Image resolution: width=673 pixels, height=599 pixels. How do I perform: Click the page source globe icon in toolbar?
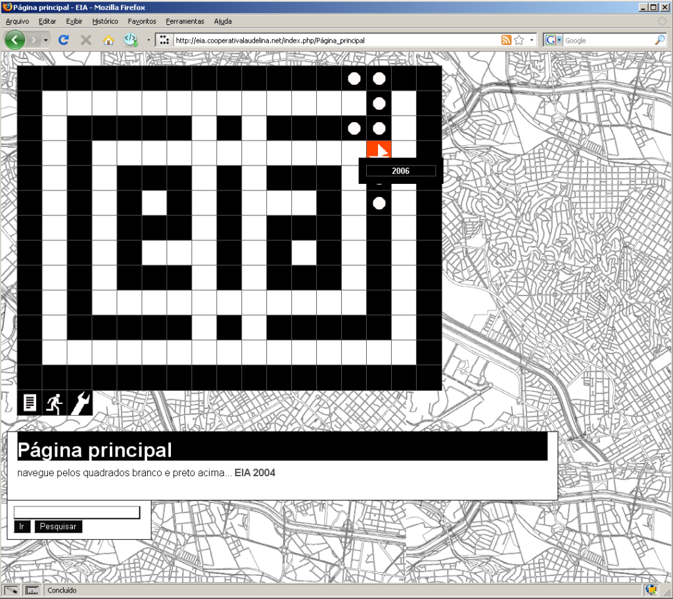pyautogui.click(x=131, y=40)
